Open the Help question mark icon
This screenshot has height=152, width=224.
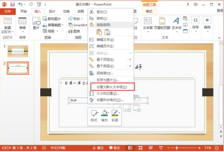[x=188, y=5]
